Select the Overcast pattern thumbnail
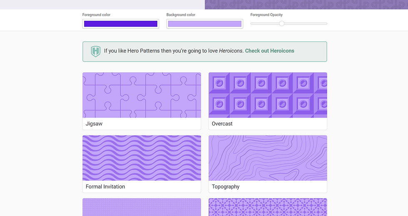 [268, 95]
